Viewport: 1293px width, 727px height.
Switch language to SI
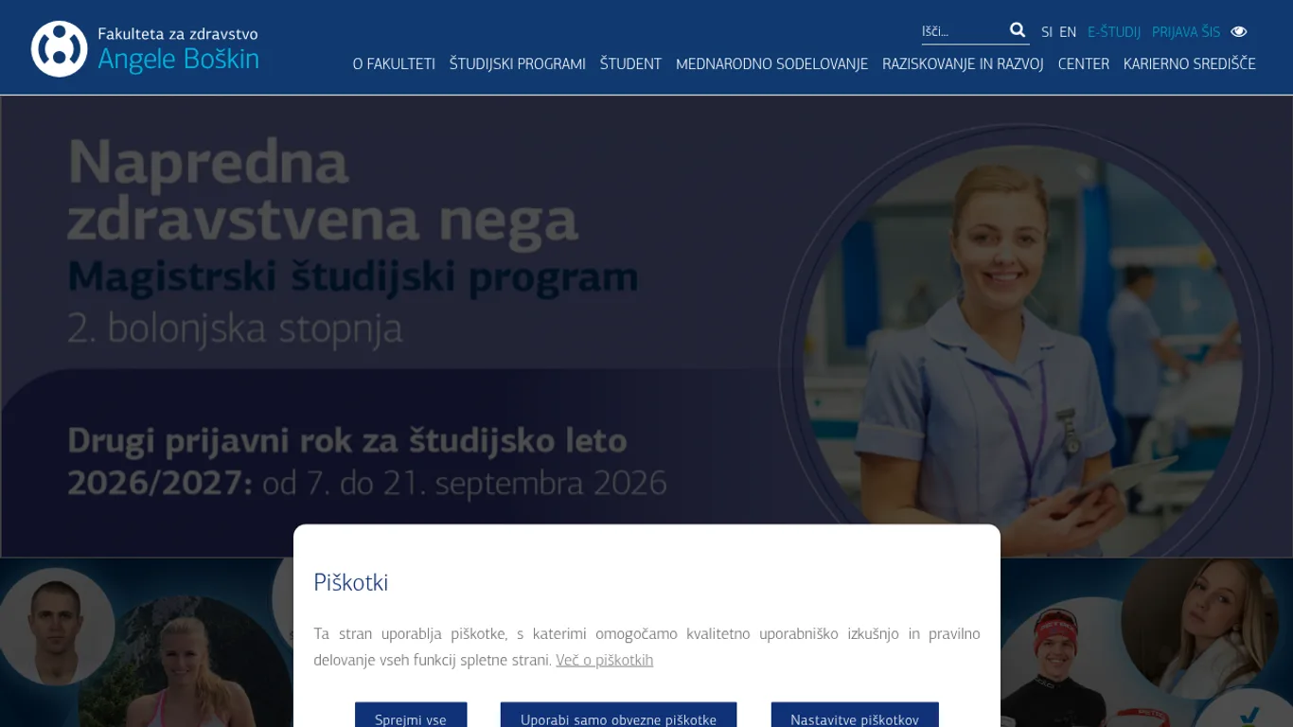click(1047, 32)
